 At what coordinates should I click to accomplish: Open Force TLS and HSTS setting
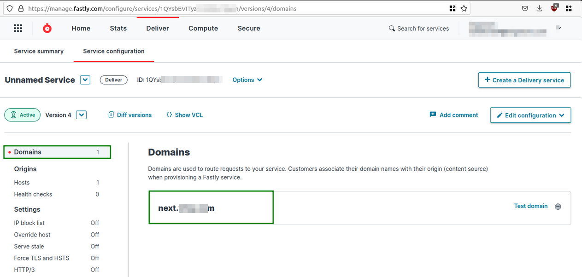click(42, 258)
